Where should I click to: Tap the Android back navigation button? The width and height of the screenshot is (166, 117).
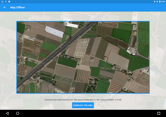[x=7, y=113]
